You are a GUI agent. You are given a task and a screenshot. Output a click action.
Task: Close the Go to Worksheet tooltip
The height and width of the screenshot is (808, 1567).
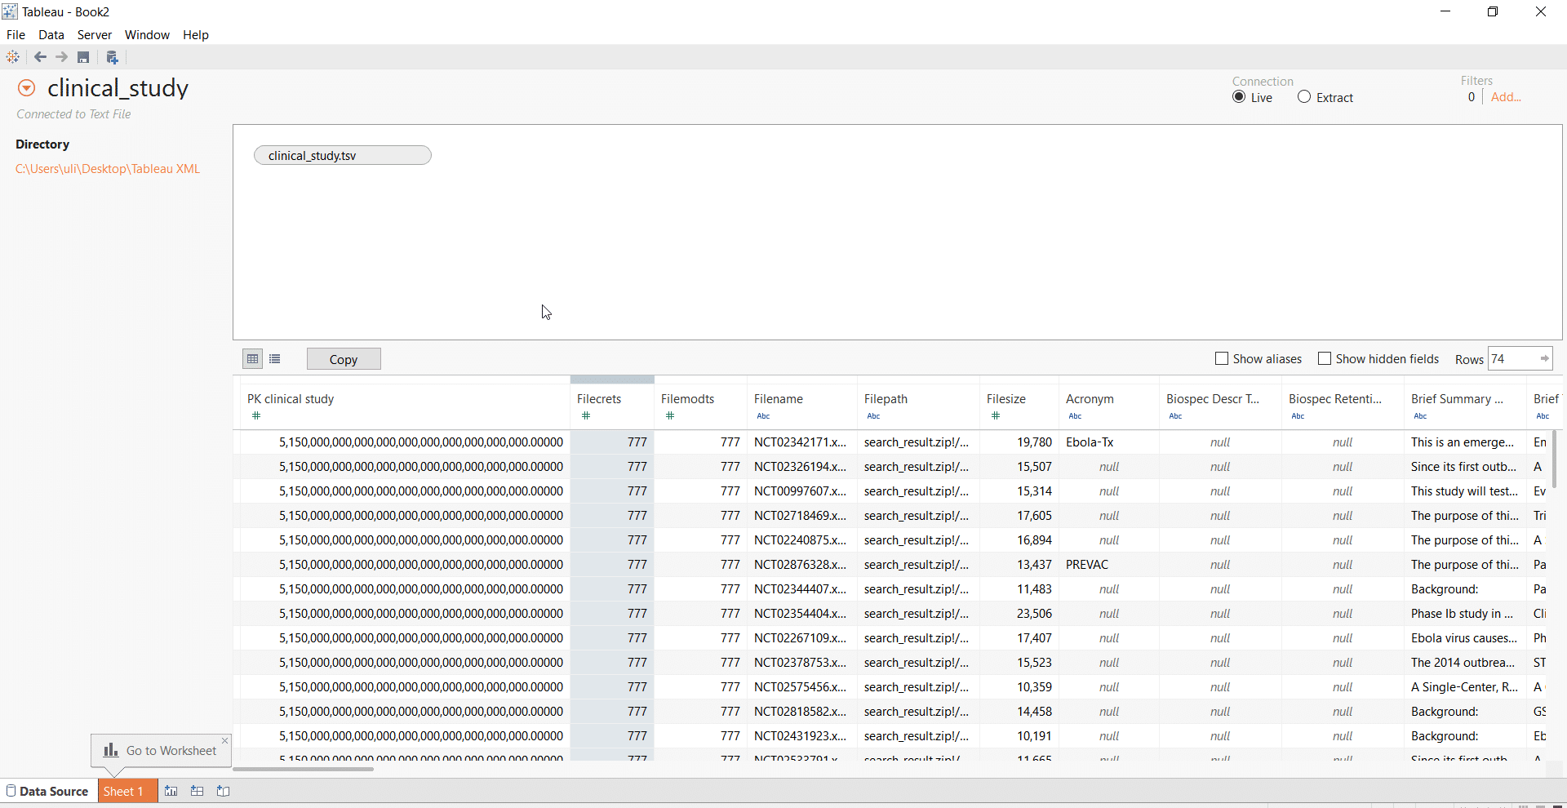[224, 740]
